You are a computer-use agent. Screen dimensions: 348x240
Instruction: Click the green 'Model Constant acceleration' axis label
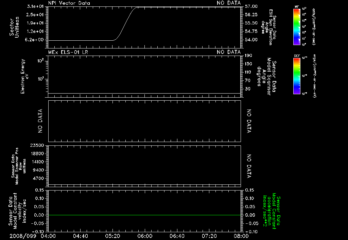click(272, 211)
